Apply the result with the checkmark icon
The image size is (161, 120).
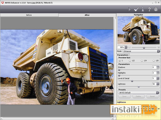point(136,9)
